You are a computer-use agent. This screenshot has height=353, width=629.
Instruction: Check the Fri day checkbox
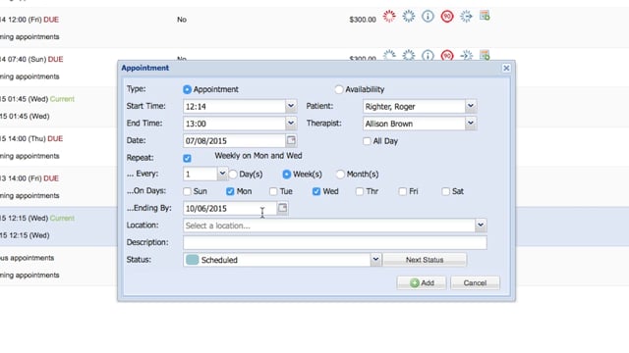402,191
